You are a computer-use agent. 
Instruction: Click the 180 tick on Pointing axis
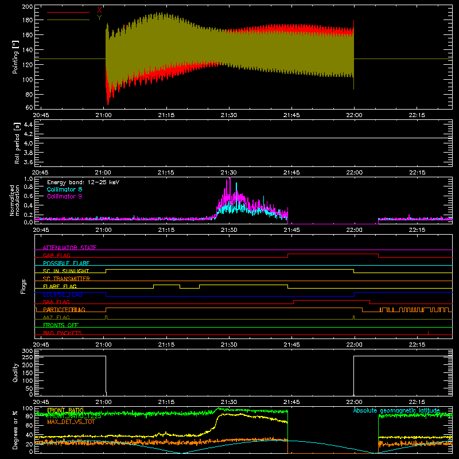point(28,20)
